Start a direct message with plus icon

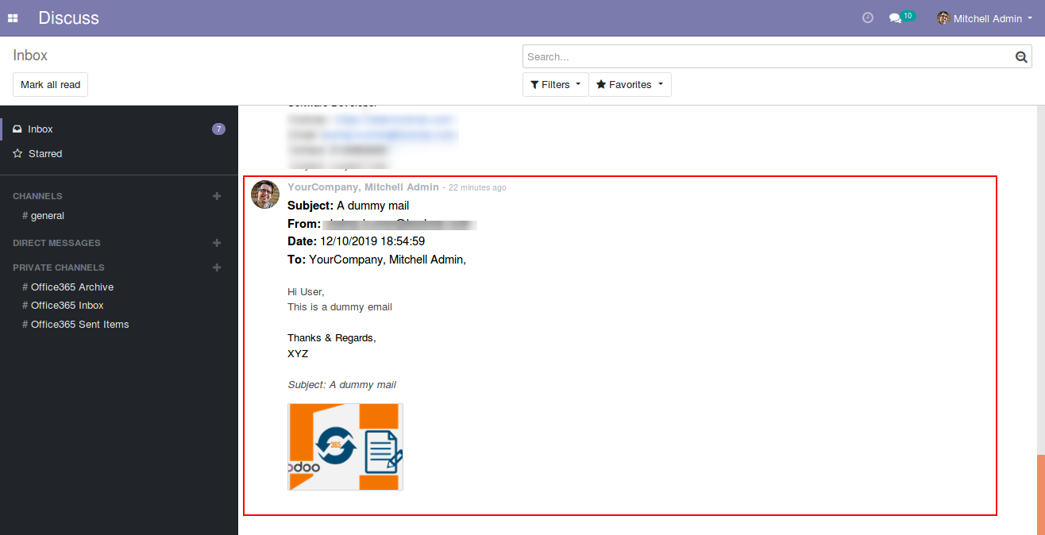[x=217, y=243]
